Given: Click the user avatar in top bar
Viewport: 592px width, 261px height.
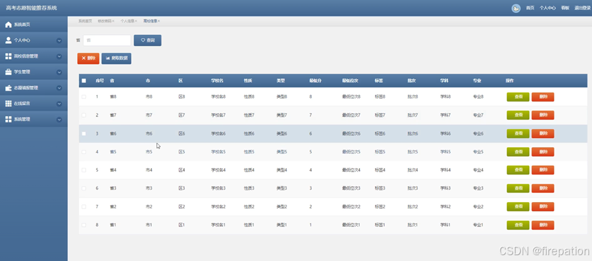Looking at the screenshot, I should [515, 8].
